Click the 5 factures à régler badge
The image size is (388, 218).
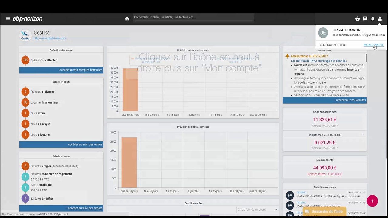(x=25, y=166)
